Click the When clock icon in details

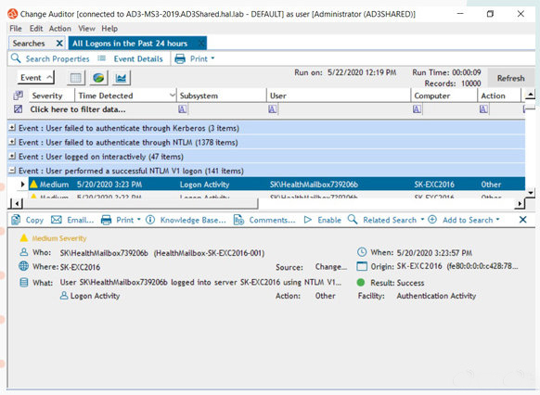click(x=362, y=252)
